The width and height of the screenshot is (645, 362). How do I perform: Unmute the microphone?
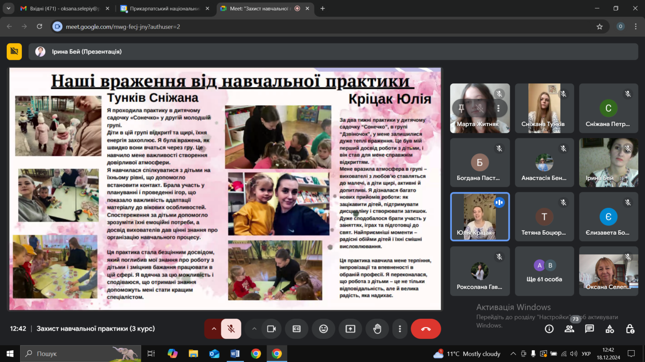(x=231, y=329)
